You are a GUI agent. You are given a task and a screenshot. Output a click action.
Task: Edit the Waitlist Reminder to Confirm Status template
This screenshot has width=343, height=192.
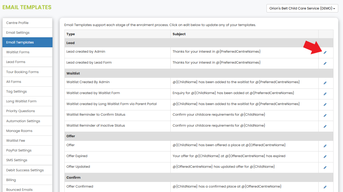(x=325, y=116)
